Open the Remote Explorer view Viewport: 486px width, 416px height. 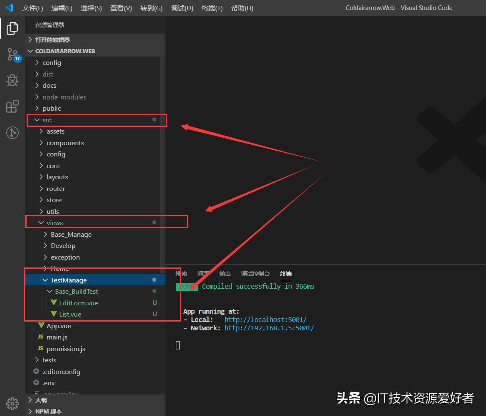pos(12,133)
